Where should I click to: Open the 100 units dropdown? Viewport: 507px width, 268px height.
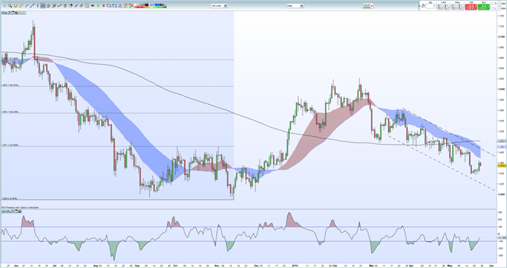[219, 6]
